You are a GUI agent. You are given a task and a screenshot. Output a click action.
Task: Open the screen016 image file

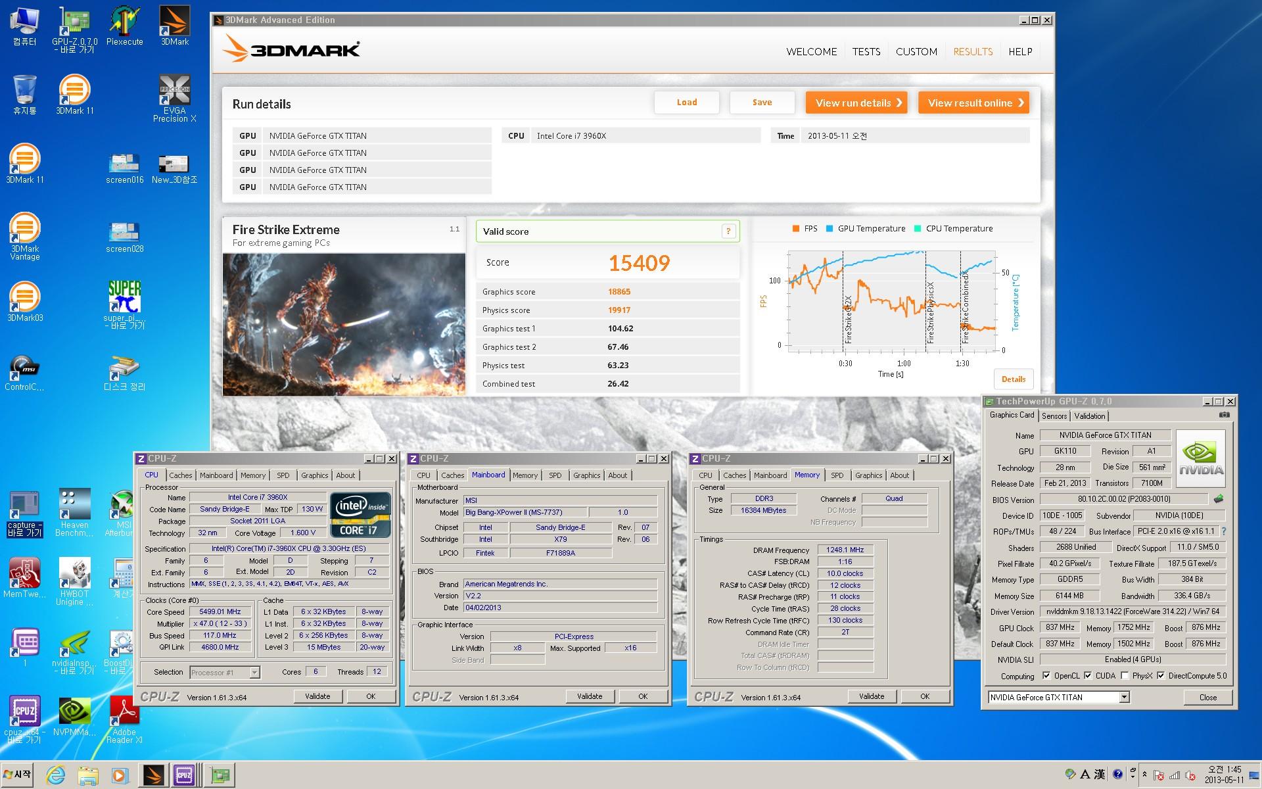pos(124,168)
